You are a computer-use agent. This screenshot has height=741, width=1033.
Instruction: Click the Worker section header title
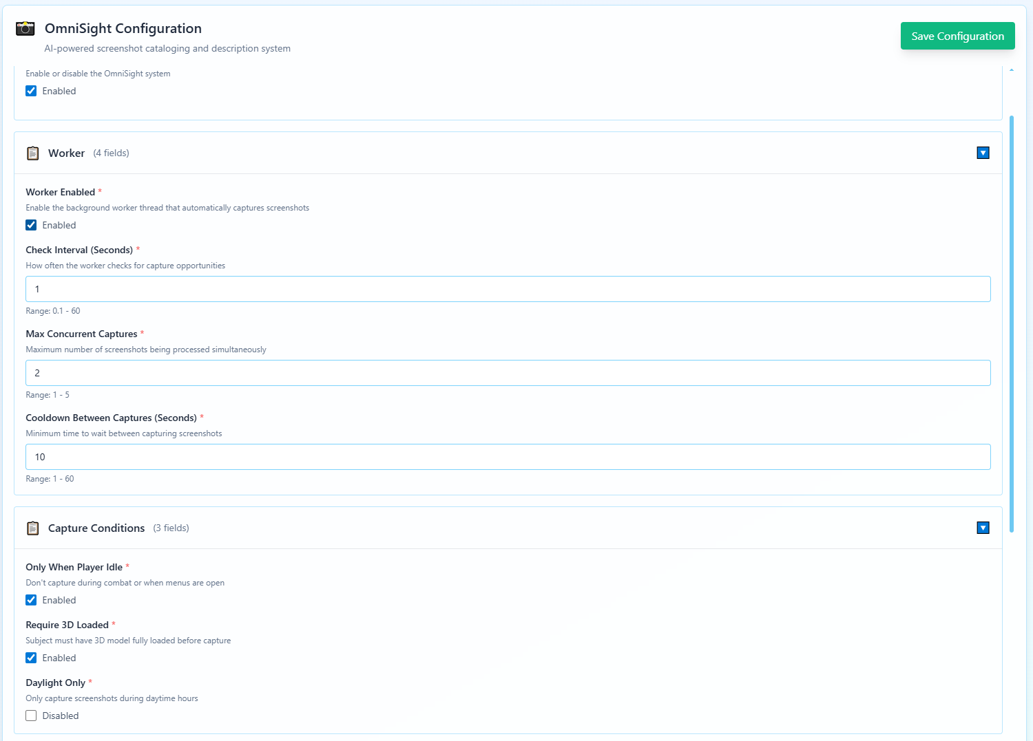click(x=66, y=153)
